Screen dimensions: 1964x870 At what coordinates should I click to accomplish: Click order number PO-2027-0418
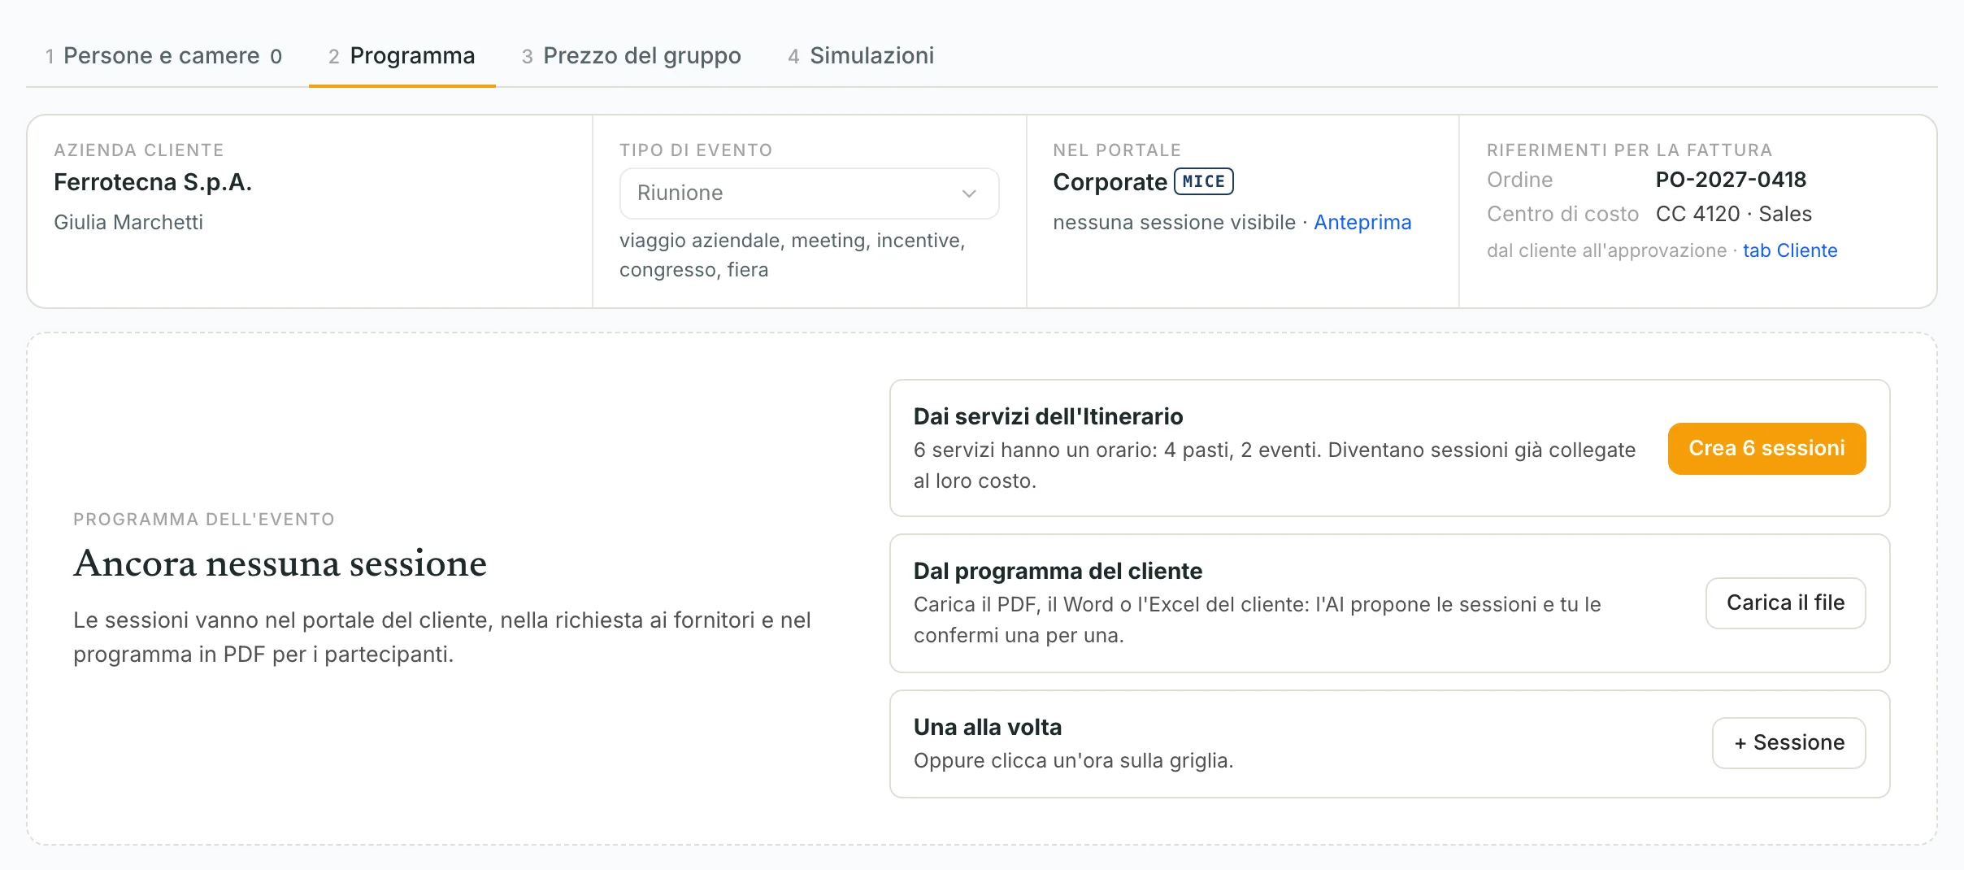pyautogui.click(x=1731, y=180)
